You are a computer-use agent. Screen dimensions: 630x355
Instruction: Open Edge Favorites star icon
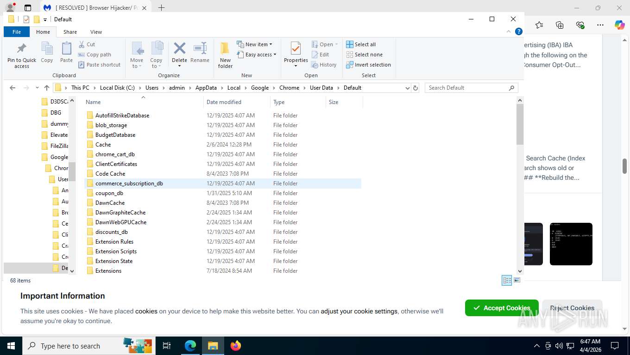click(539, 25)
